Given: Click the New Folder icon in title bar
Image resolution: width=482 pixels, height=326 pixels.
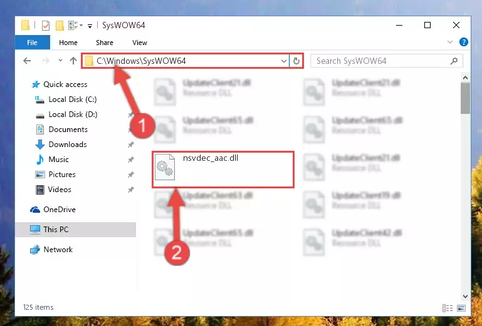Looking at the screenshot, I should click(x=60, y=26).
